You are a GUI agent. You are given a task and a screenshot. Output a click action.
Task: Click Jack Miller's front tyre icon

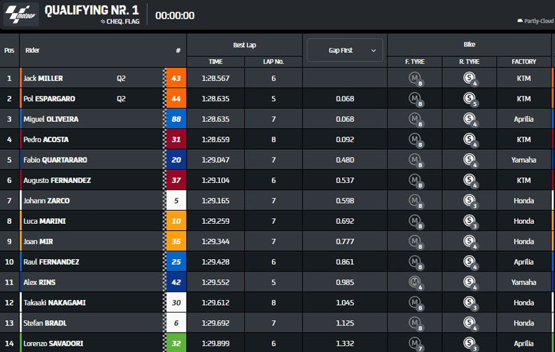pyautogui.click(x=416, y=78)
